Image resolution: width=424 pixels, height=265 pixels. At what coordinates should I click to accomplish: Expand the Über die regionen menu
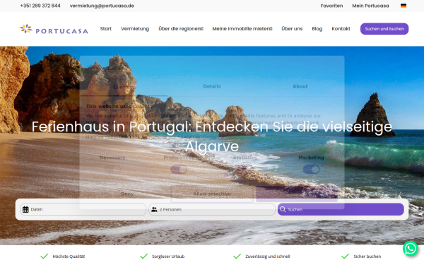(181, 29)
